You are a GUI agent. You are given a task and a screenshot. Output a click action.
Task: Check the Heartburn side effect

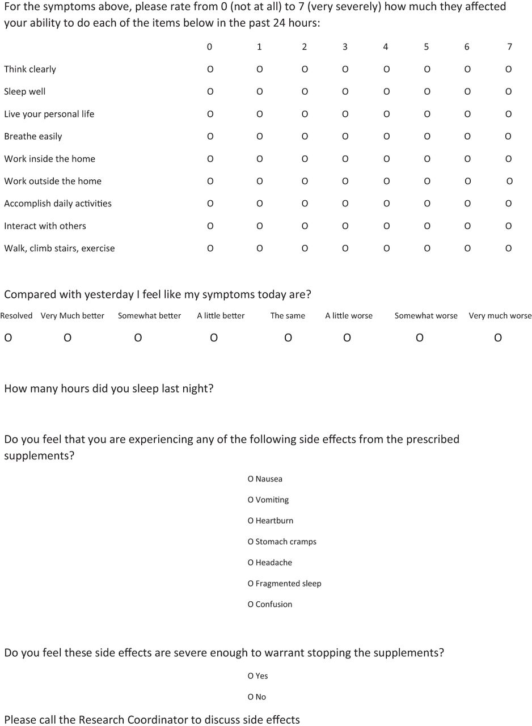point(250,521)
